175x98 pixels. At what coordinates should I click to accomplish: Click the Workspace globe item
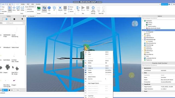148,21
